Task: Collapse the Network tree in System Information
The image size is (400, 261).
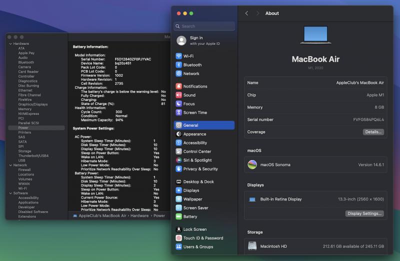Action: click(x=10, y=165)
